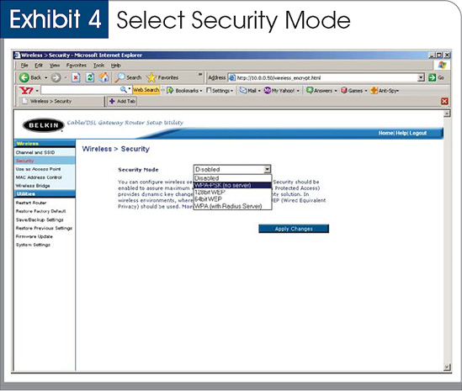Click page icon in address bar
Viewport: 462px width, 391px height.
click(232, 77)
